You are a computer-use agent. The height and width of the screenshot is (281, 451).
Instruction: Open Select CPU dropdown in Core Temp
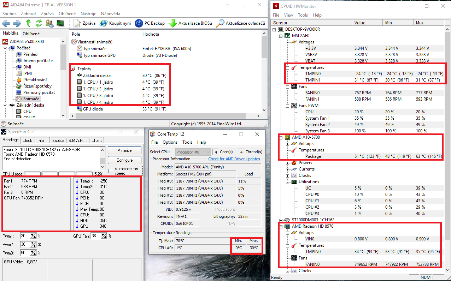pos(193,152)
